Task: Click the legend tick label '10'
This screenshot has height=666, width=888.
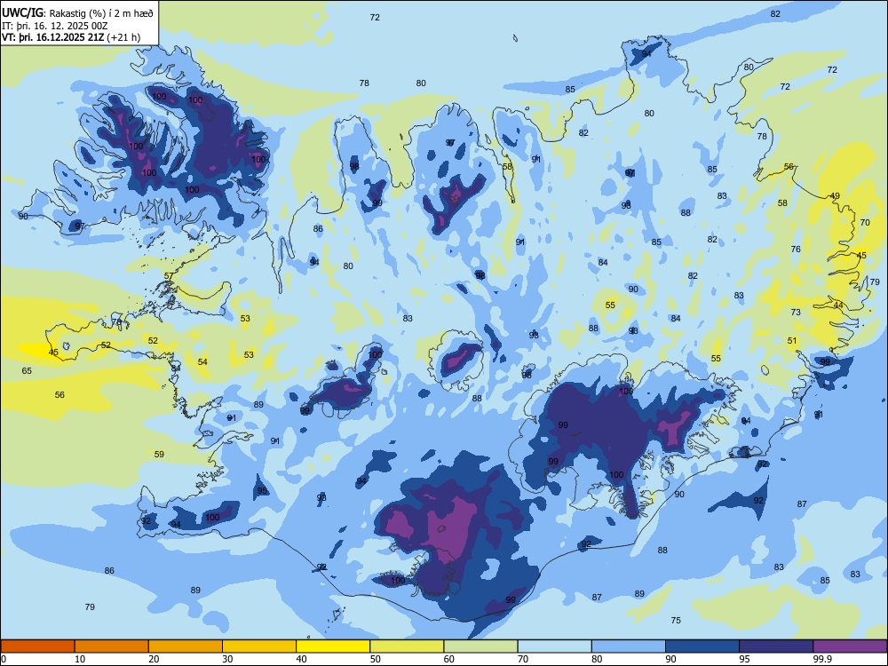Action: pos(80,659)
